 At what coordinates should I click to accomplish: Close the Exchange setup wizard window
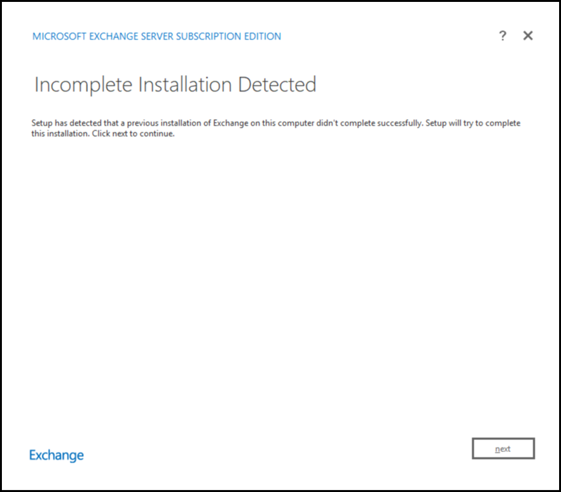[528, 36]
